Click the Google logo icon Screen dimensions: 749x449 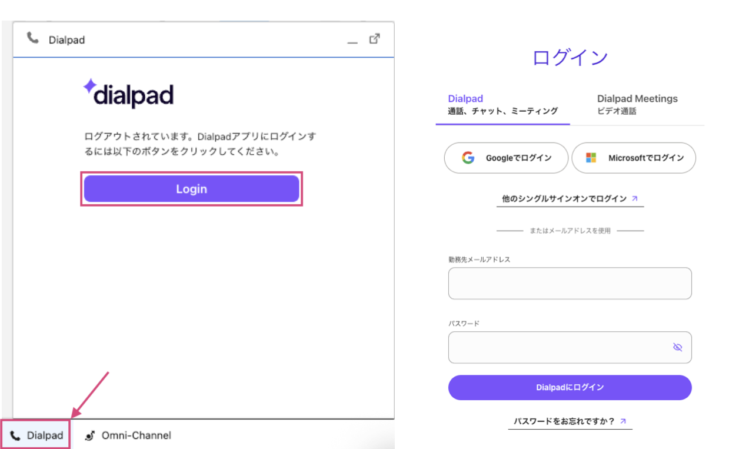click(x=468, y=158)
